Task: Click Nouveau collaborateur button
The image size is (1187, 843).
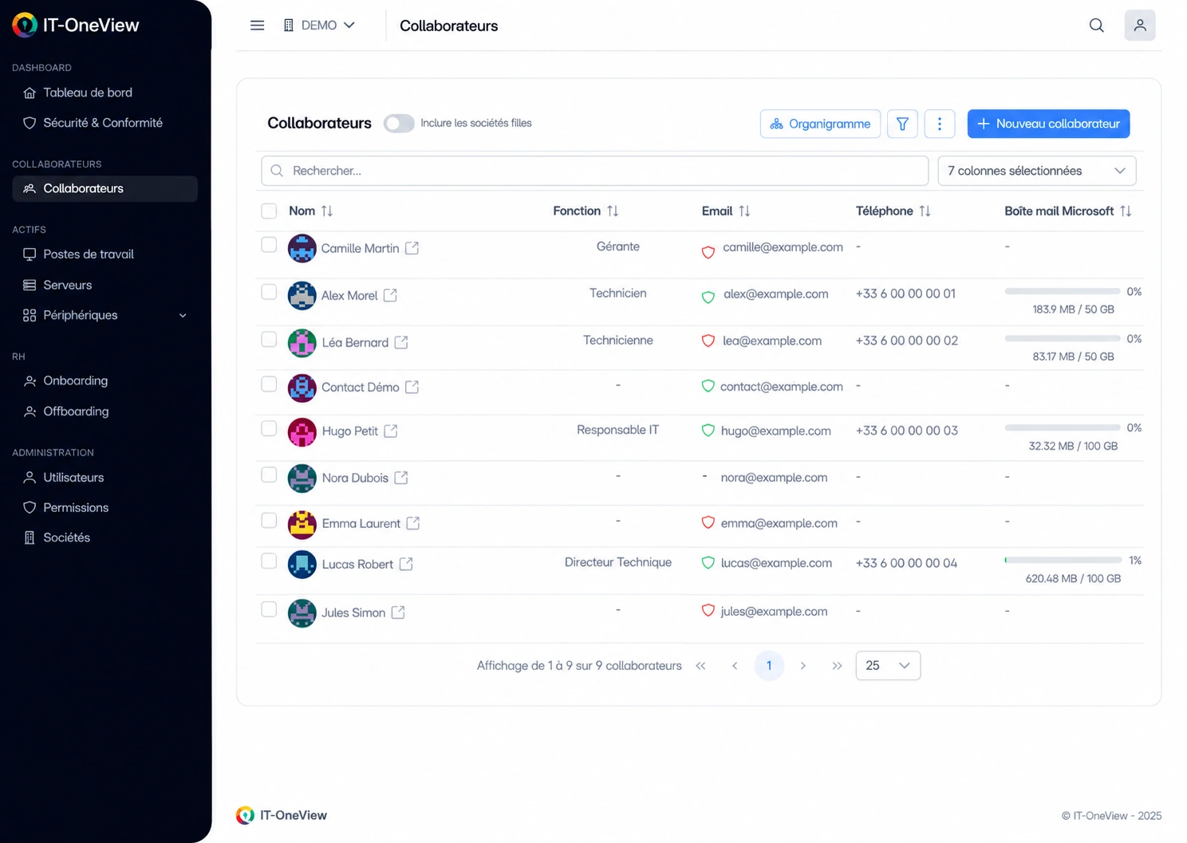Action: tap(1048, 124)
